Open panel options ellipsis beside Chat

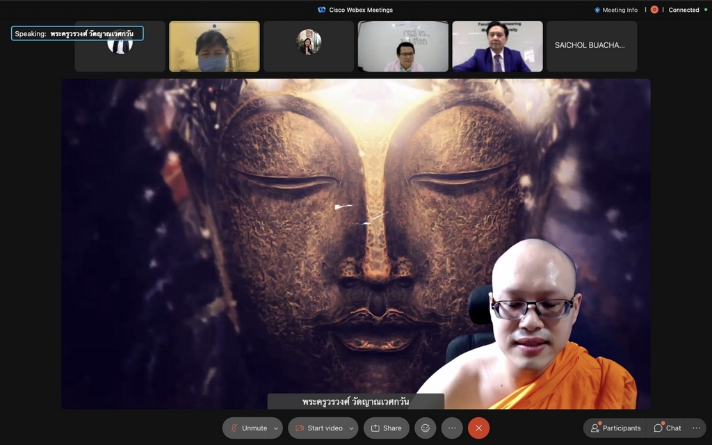(697, 428)
